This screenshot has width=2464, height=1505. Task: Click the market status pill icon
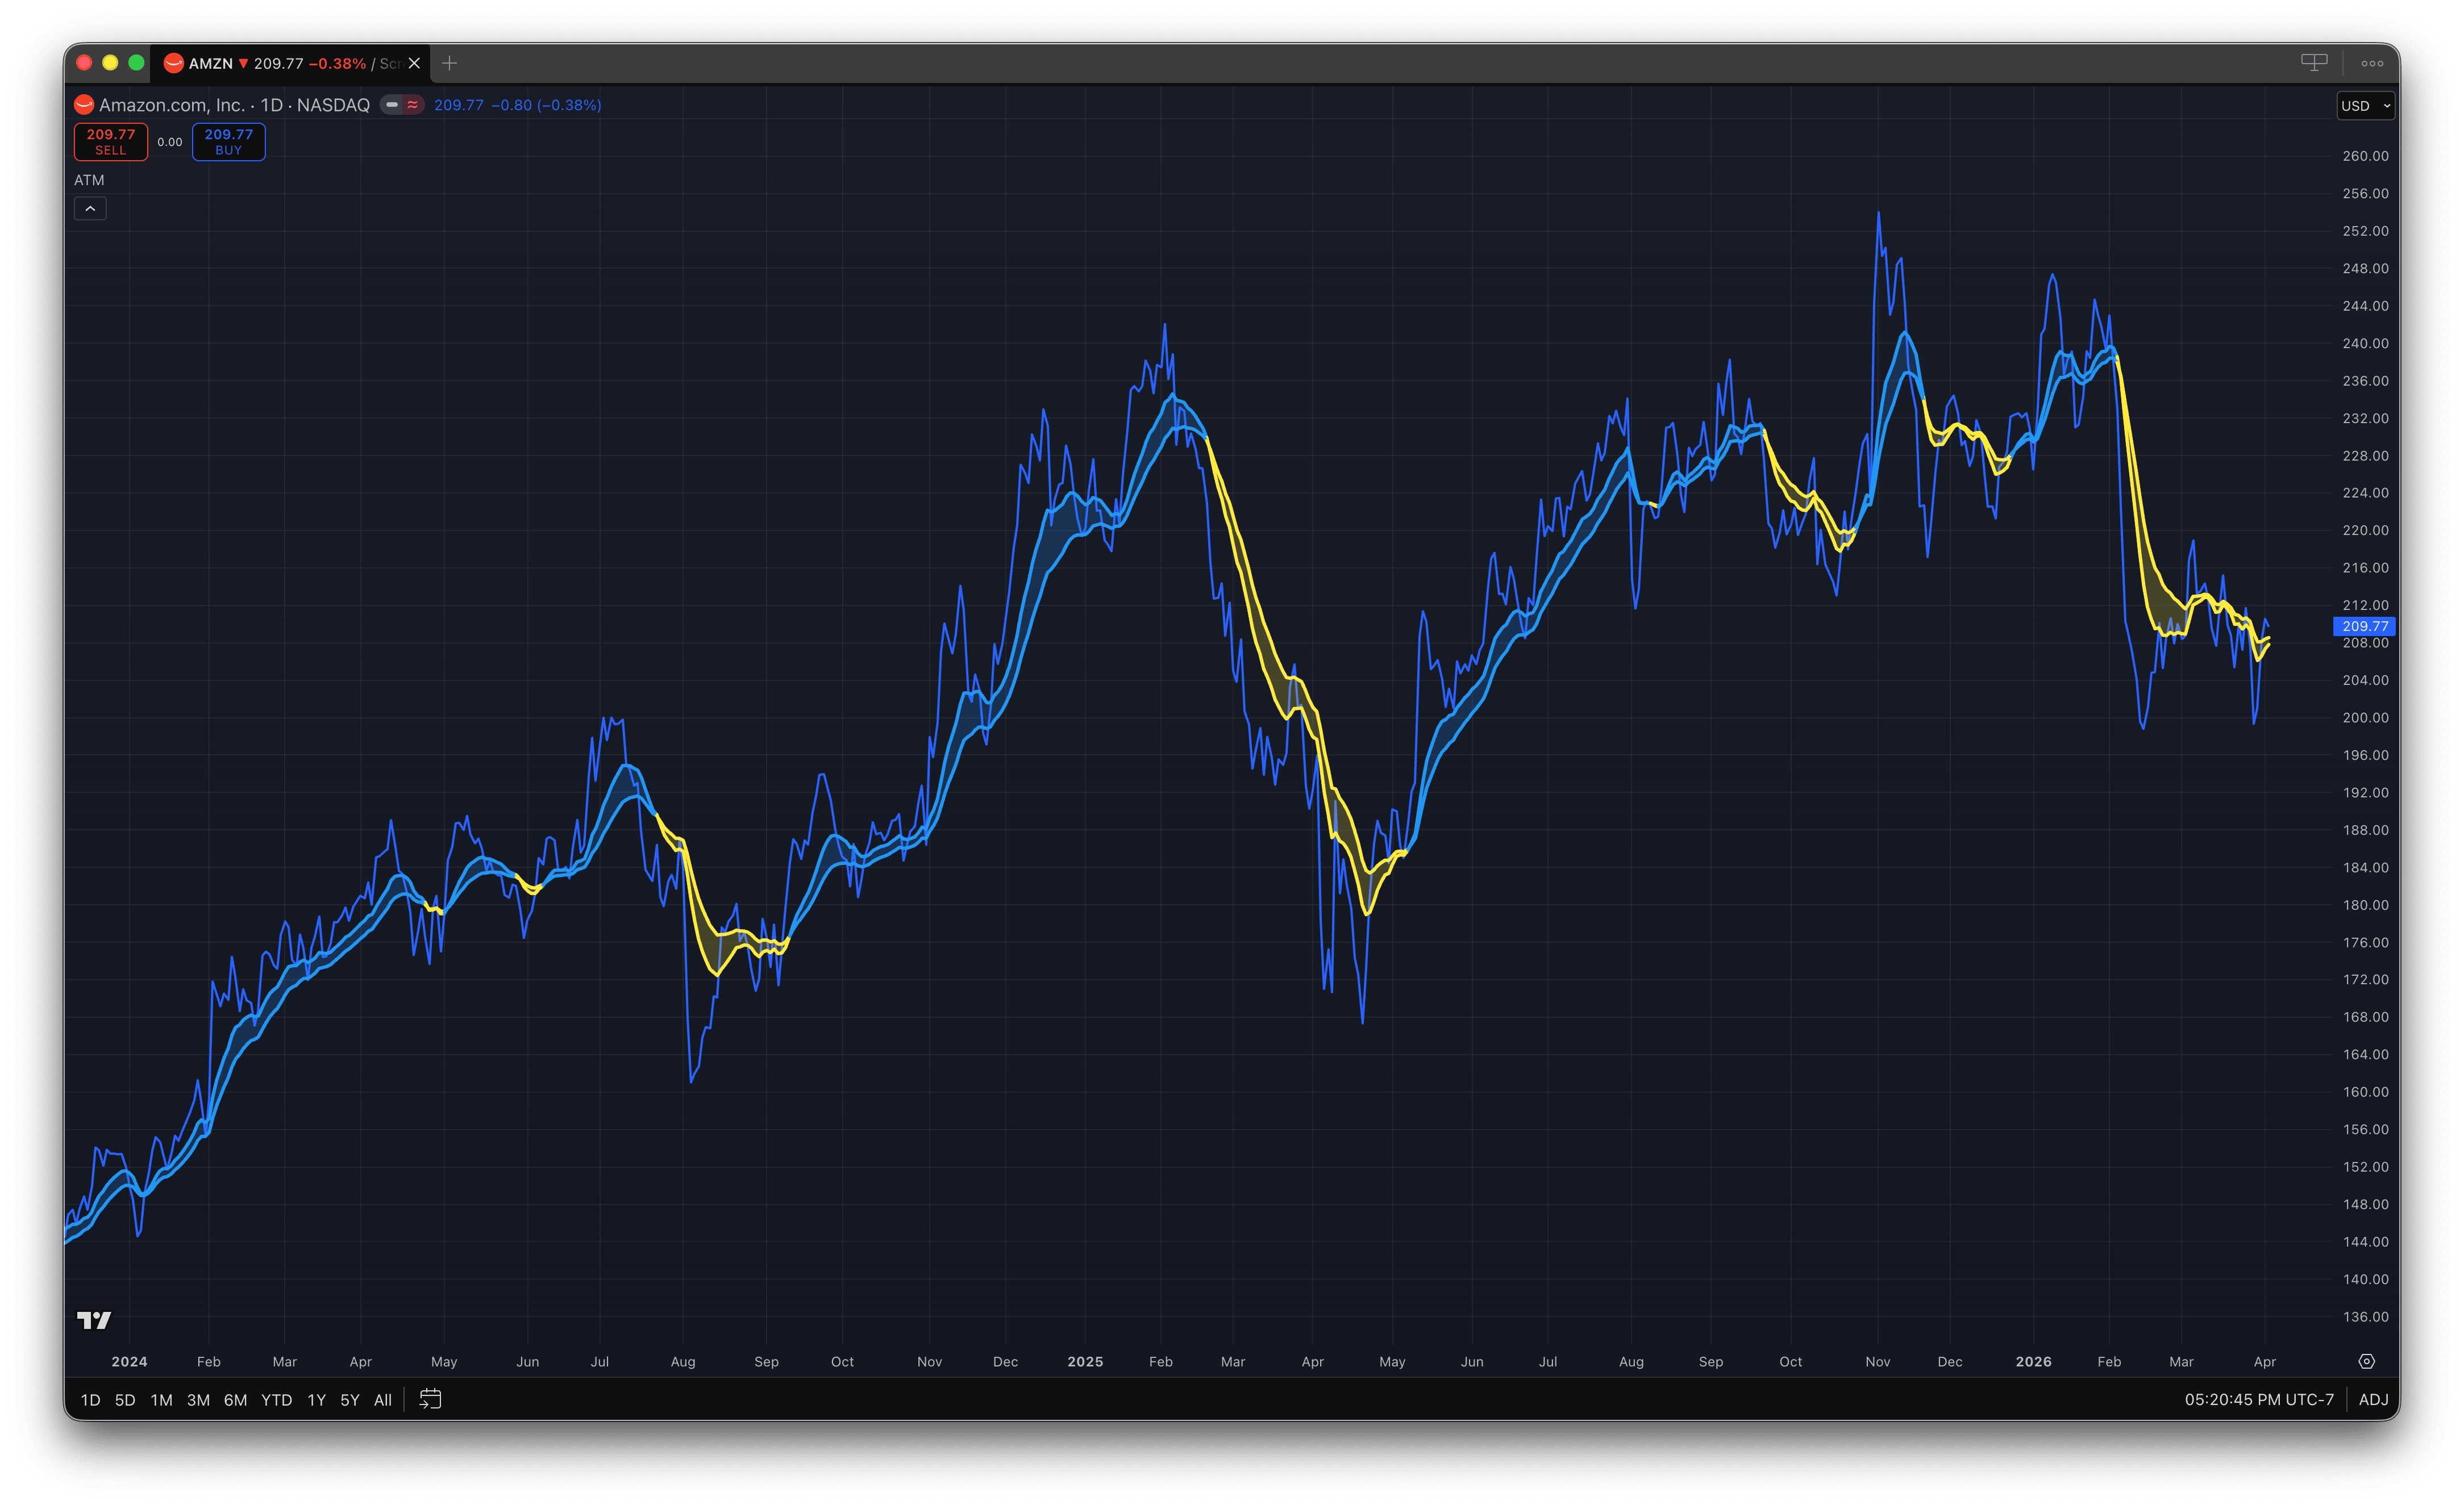[x=403, y=105]
